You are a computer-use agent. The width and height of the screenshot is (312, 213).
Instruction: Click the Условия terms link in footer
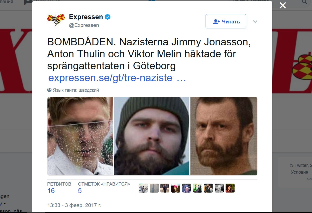(x=300, y=172)
